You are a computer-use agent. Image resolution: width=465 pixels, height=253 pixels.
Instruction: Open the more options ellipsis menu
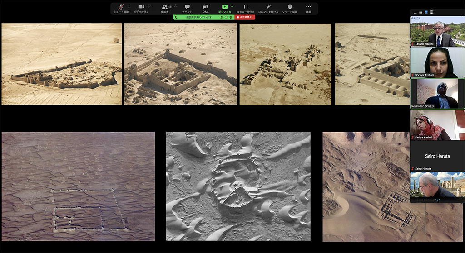[x=308, y=7]
